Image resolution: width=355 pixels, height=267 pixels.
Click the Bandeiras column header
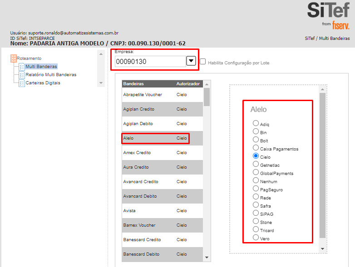pyautogui.click(x=133, y=84)
